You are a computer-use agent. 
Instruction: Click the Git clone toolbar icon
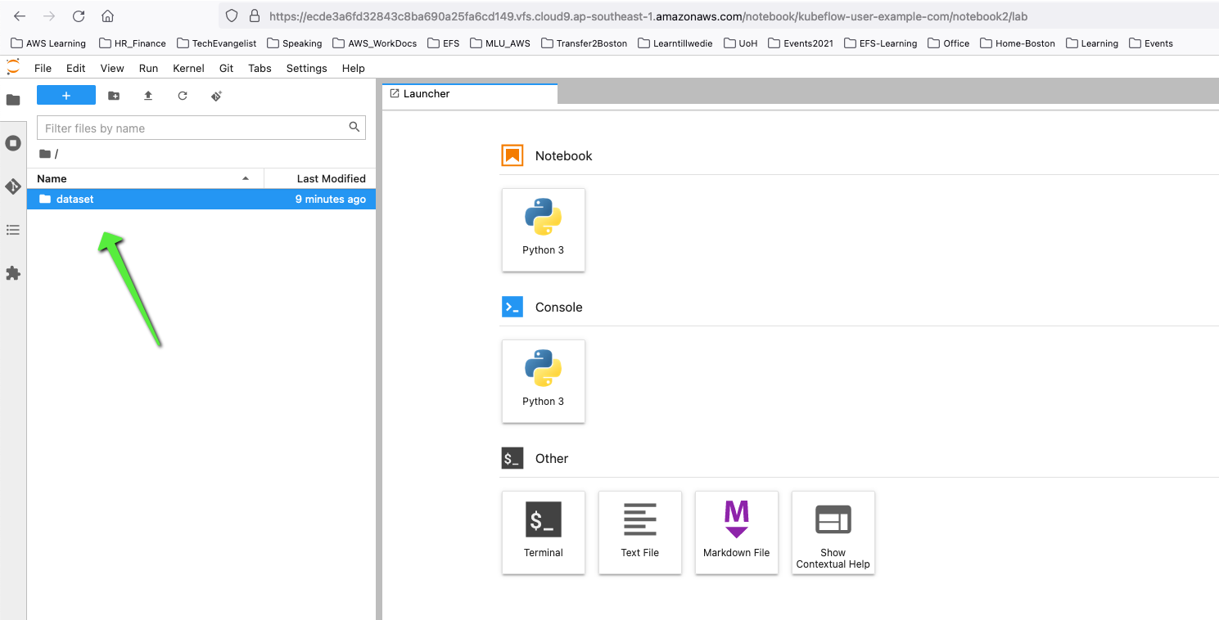[x=217, y=96]
